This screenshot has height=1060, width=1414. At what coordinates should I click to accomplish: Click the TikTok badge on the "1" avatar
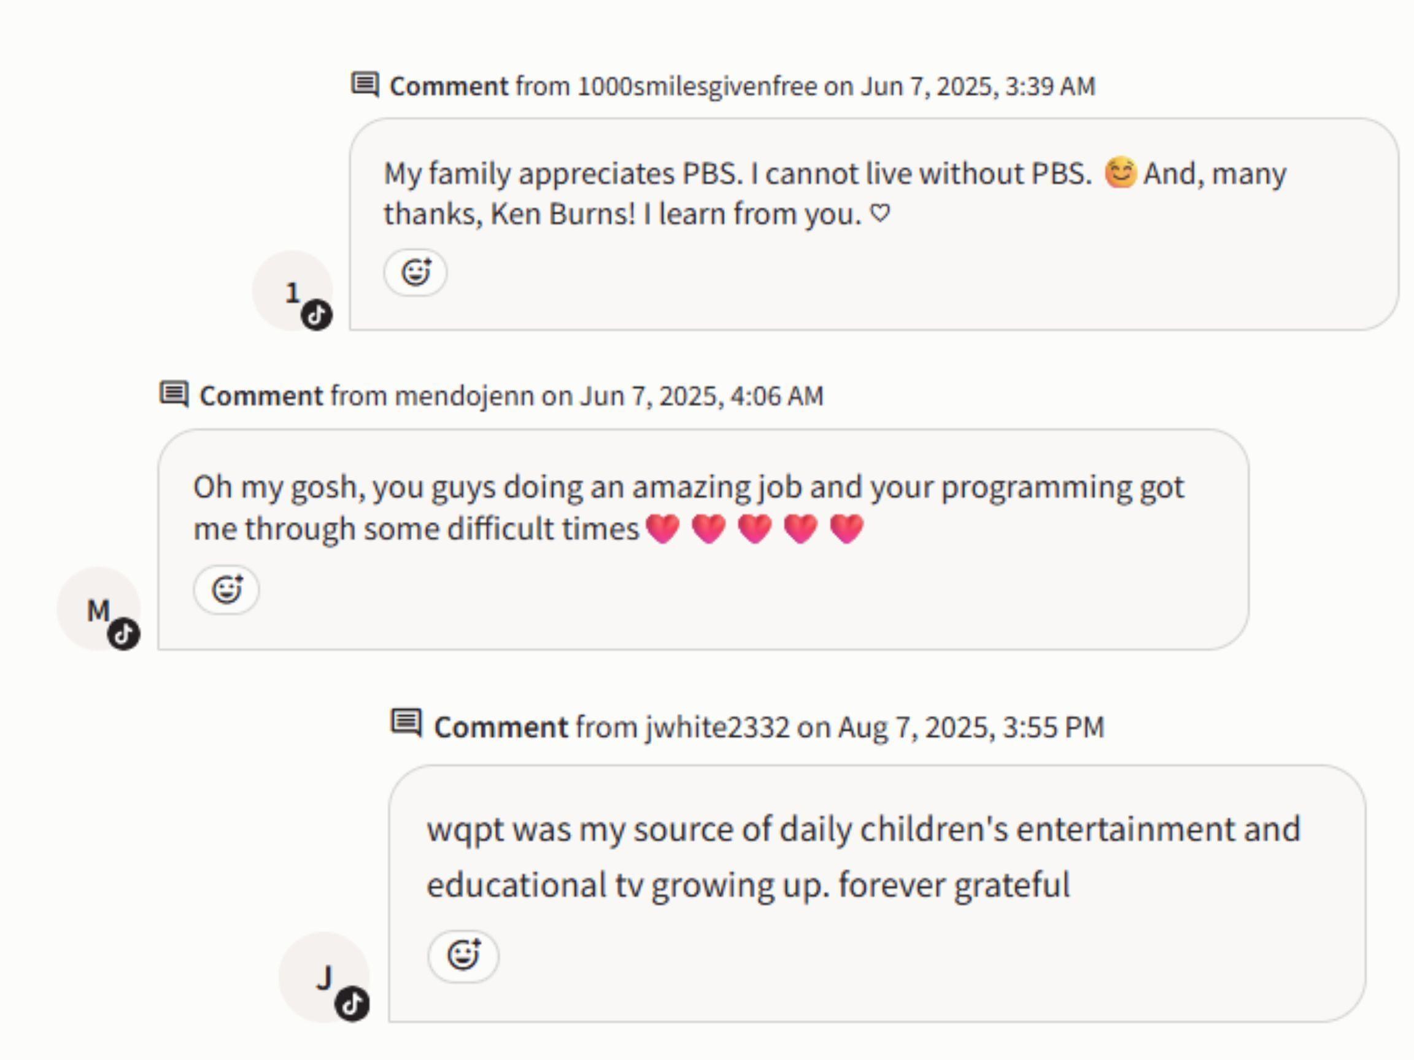pyautogui.click(x=317, y=315)
